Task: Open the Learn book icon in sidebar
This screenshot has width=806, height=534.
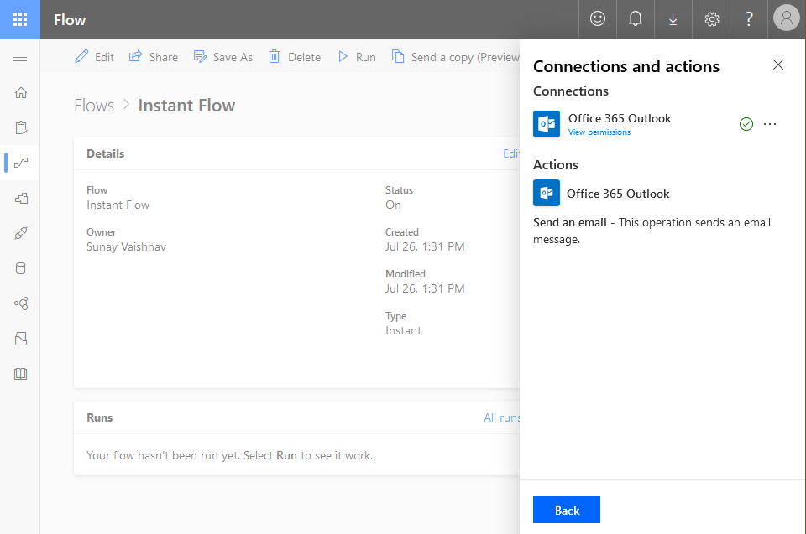Action: point(20,374)
